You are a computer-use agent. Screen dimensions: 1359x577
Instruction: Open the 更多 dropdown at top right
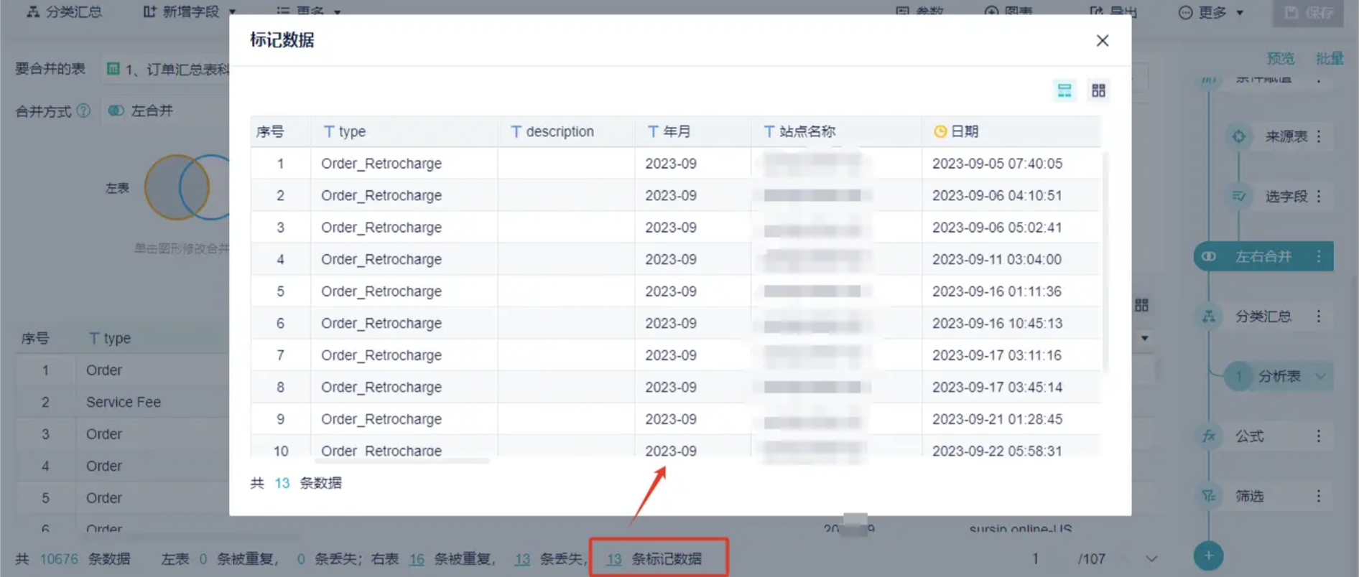1211,12
